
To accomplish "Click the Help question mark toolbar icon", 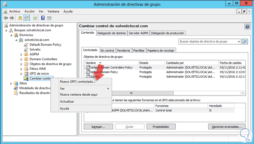I will [43, 18].
